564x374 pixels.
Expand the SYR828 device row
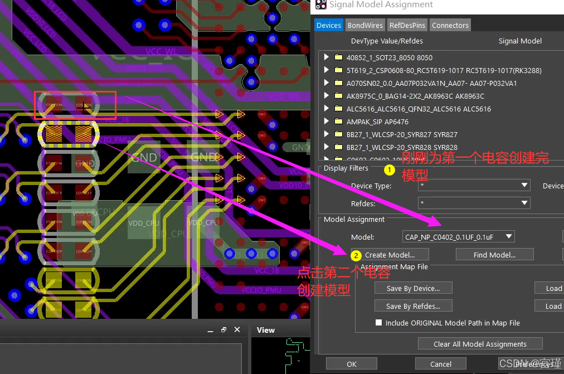pos(326,147)
